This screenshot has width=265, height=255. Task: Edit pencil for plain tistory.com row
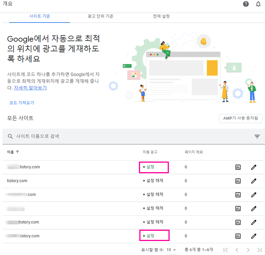(254, 181)
